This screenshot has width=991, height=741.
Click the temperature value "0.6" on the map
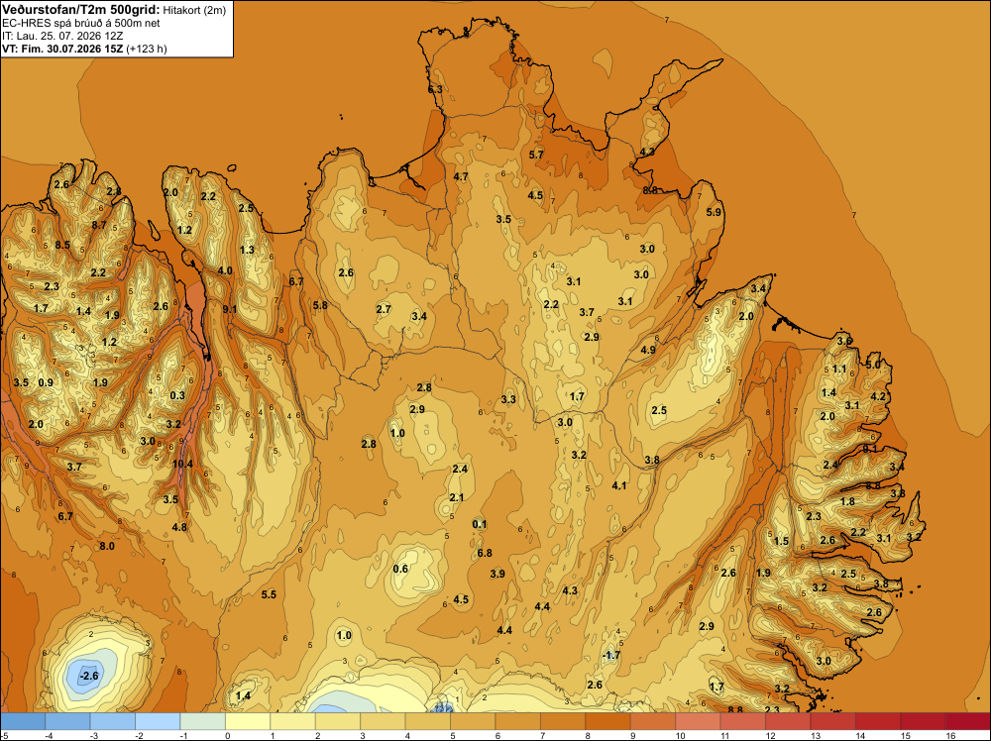(400, 569)
